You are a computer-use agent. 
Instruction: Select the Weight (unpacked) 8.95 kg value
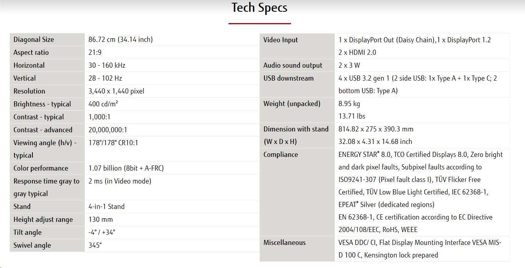349,104
